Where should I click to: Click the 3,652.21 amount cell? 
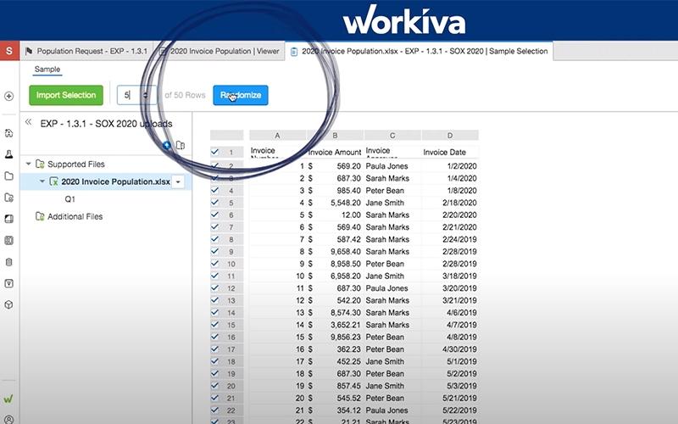click(335, 325)
